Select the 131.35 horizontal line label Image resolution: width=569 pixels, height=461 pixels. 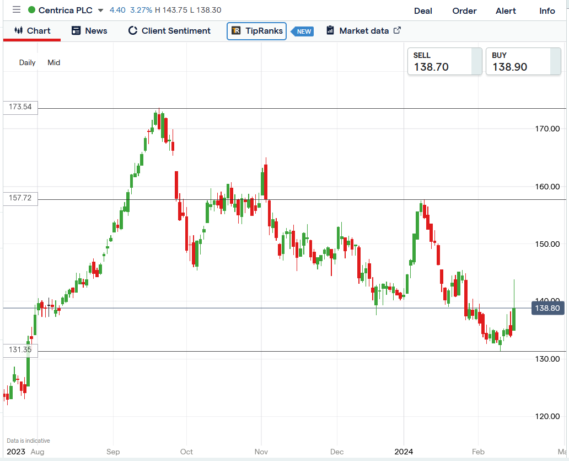coord(20,350)
